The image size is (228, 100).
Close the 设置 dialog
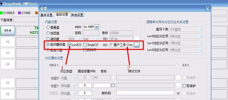207,9
